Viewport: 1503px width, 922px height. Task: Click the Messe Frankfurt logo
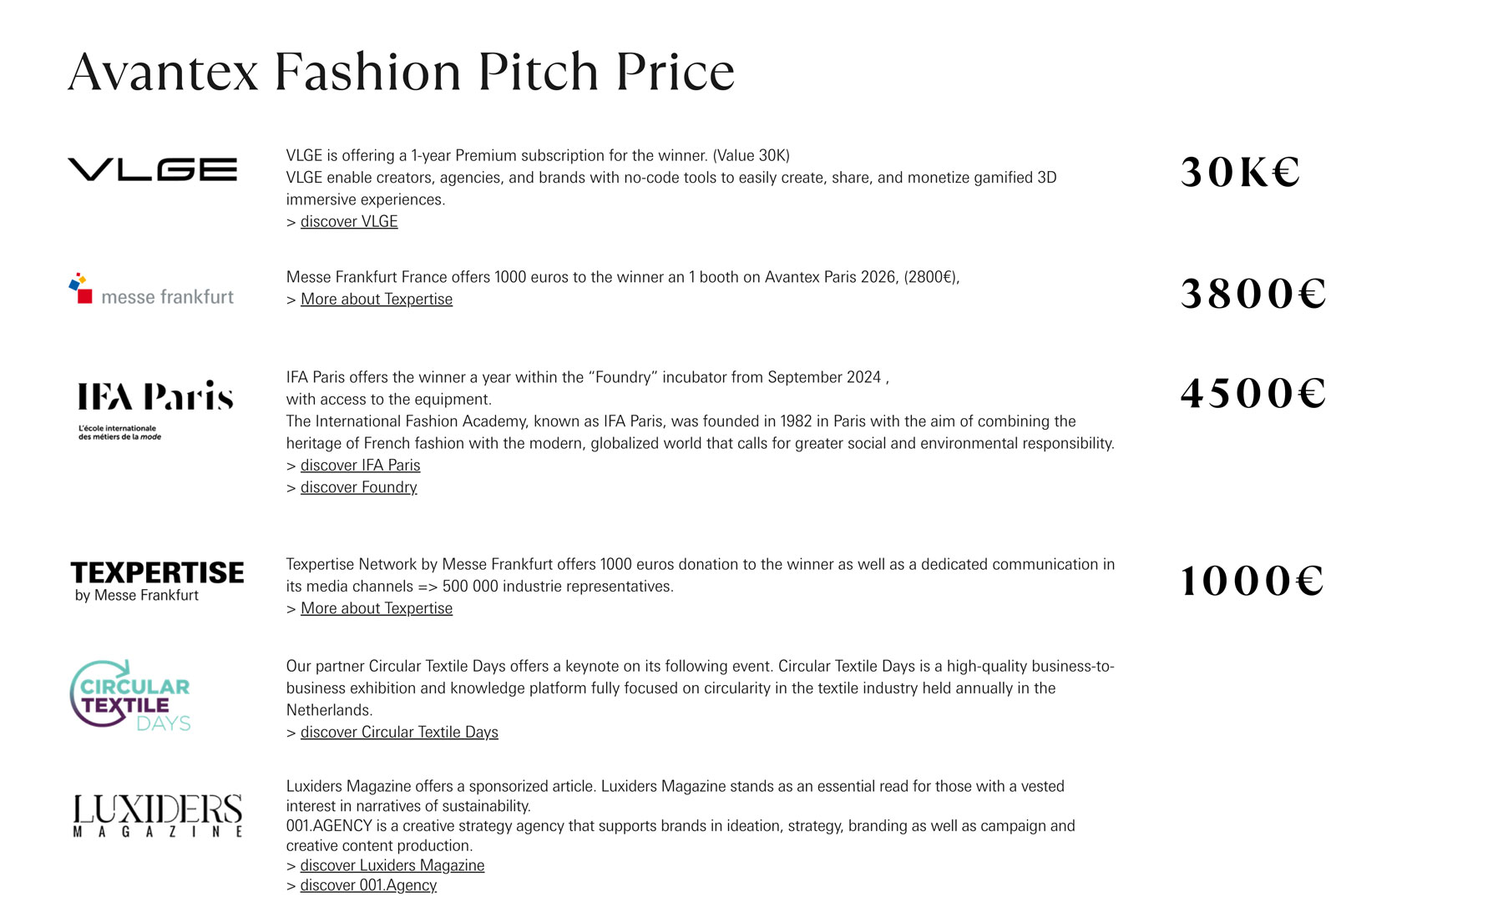pyautogui.click(x=151, y=290)
